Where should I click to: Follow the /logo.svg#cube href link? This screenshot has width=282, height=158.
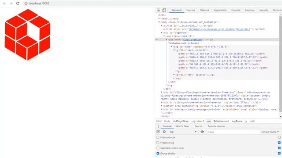(192, 39)
